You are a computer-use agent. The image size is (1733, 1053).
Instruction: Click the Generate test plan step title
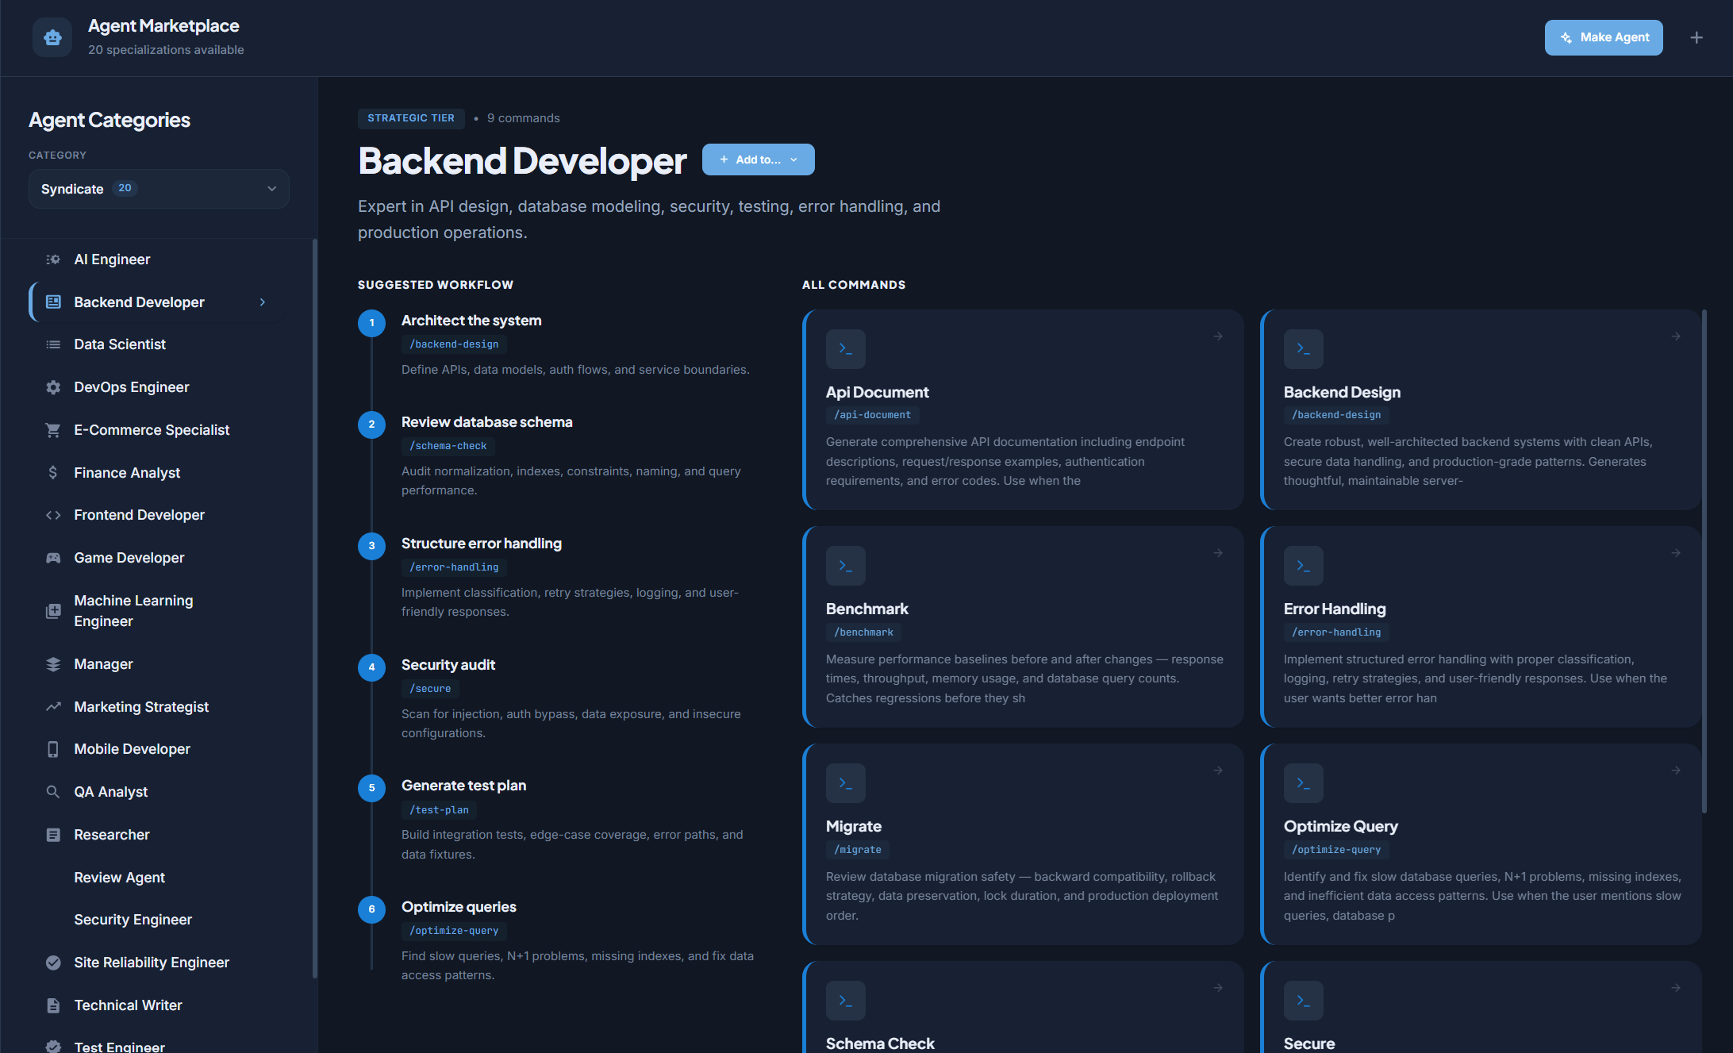463,786
